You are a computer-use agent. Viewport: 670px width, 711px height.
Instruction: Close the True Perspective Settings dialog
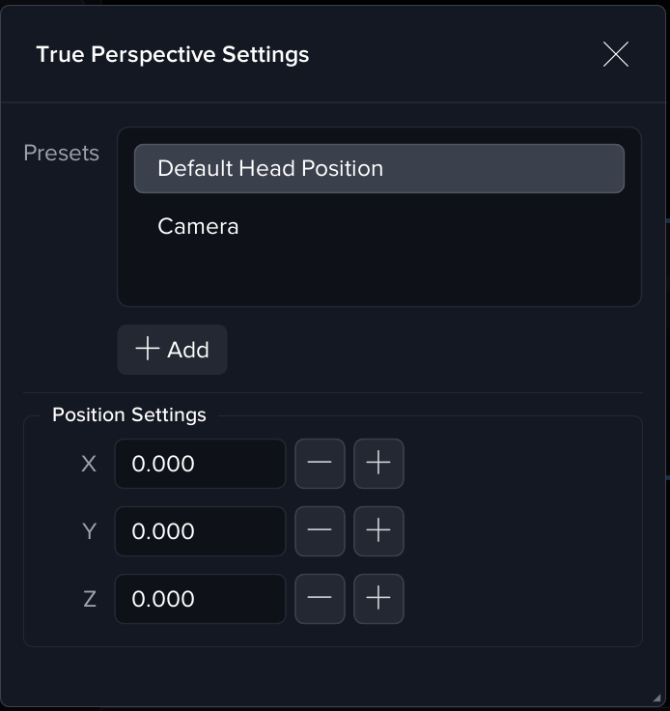pyautogui.click(x=615, y=54)
